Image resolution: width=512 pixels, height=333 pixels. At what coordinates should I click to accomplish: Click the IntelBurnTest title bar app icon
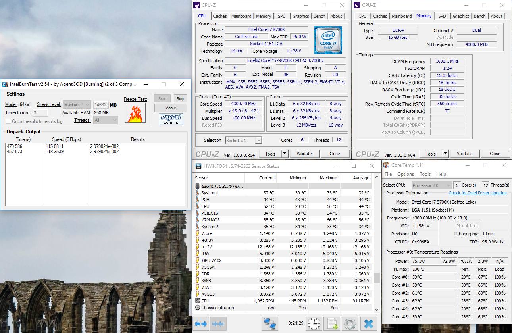(x=5, y=85)
